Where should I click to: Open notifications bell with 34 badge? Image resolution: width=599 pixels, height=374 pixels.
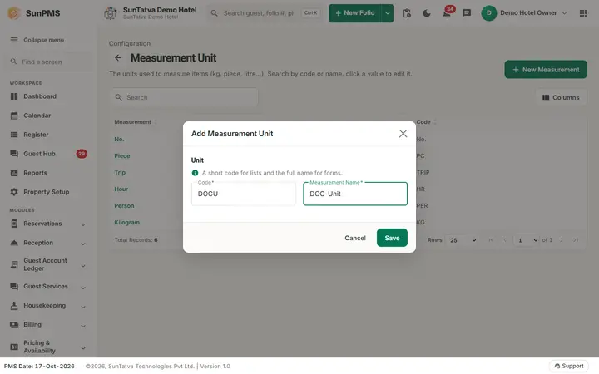point(447,13)
